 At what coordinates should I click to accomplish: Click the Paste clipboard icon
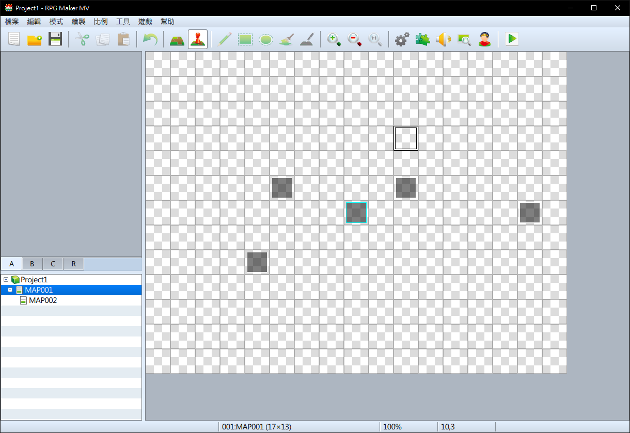tap(123, 39)
